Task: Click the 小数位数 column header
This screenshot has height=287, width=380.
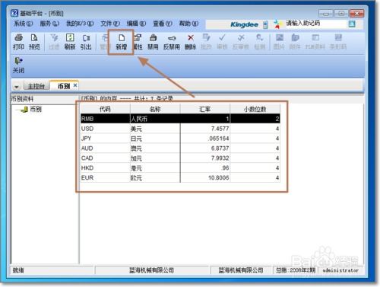Action: point(255,109)
